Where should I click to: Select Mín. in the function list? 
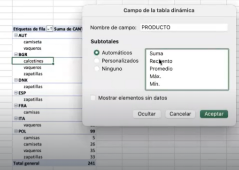[x=154, y=84]
